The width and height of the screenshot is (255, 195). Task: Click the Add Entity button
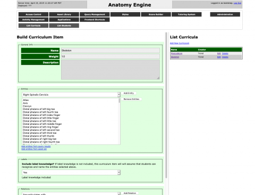point(129,93)
